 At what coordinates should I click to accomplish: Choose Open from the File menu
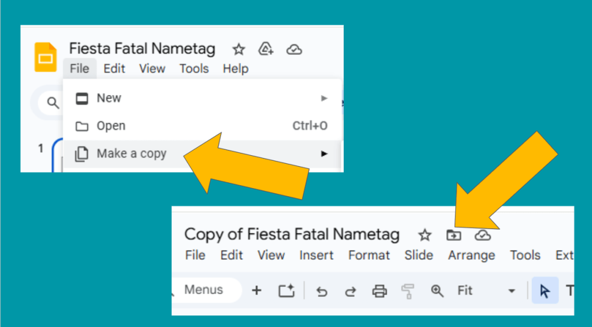(x=111, y=126)
